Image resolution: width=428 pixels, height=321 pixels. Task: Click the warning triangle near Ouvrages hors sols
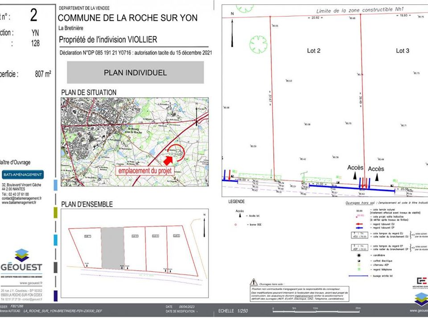pos(254,282)
